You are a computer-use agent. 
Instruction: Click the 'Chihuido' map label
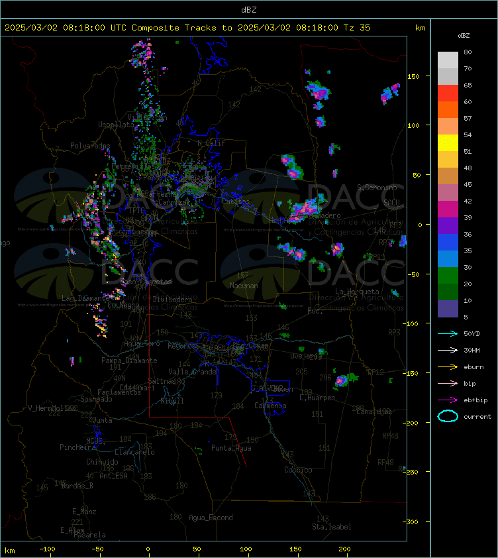point(102,461)
